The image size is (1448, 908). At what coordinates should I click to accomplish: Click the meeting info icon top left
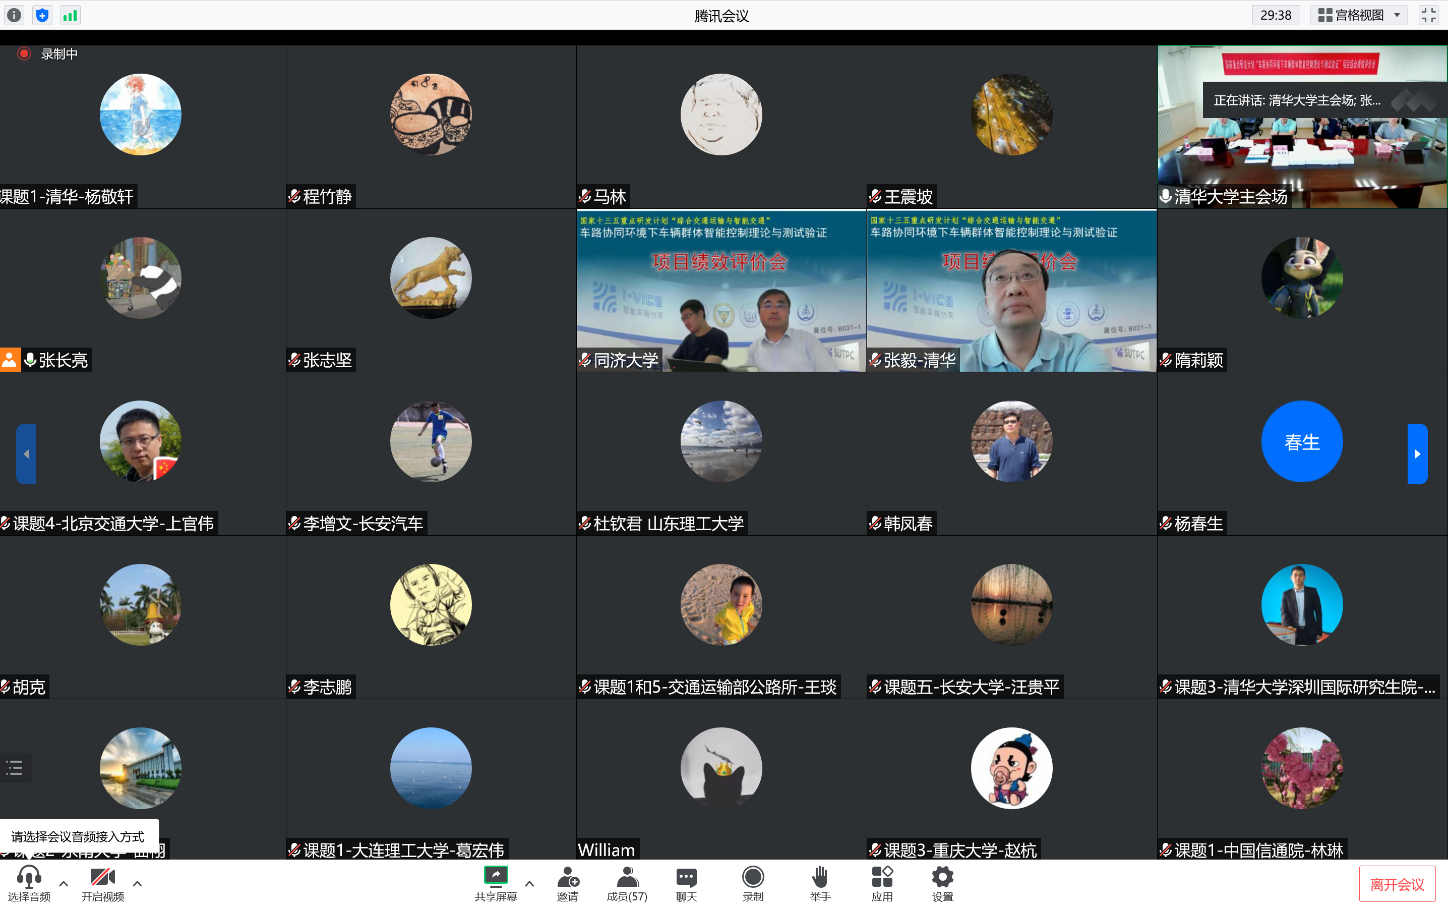(x=14, y=15)
